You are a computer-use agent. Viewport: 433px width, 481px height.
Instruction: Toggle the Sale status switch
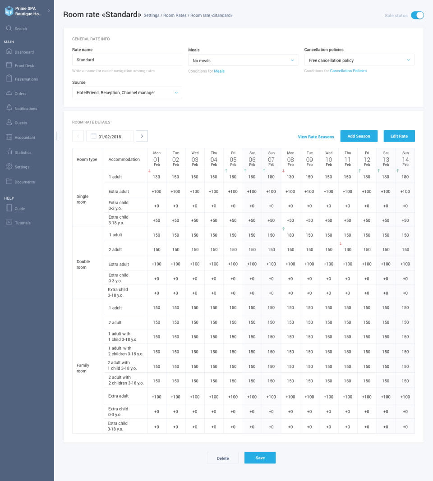click(x=417, y=15)
